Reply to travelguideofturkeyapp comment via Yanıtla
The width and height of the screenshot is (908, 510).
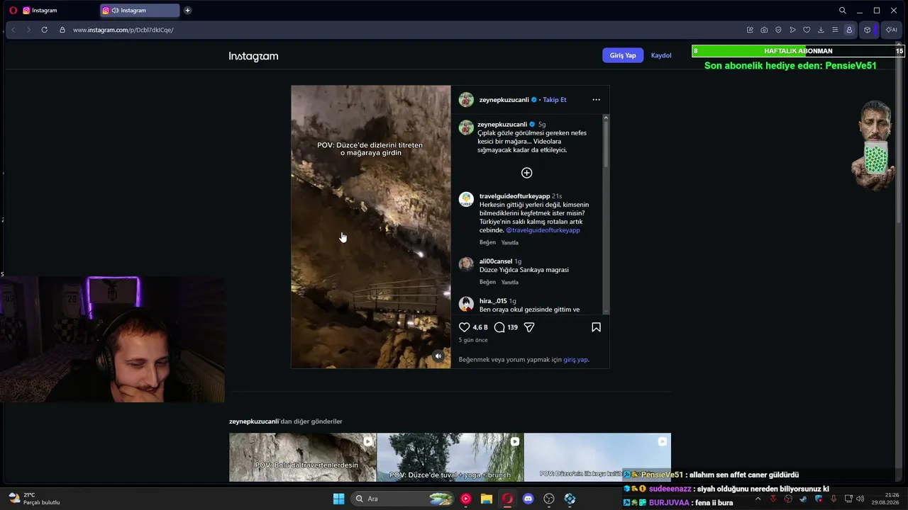coord(509,242)
